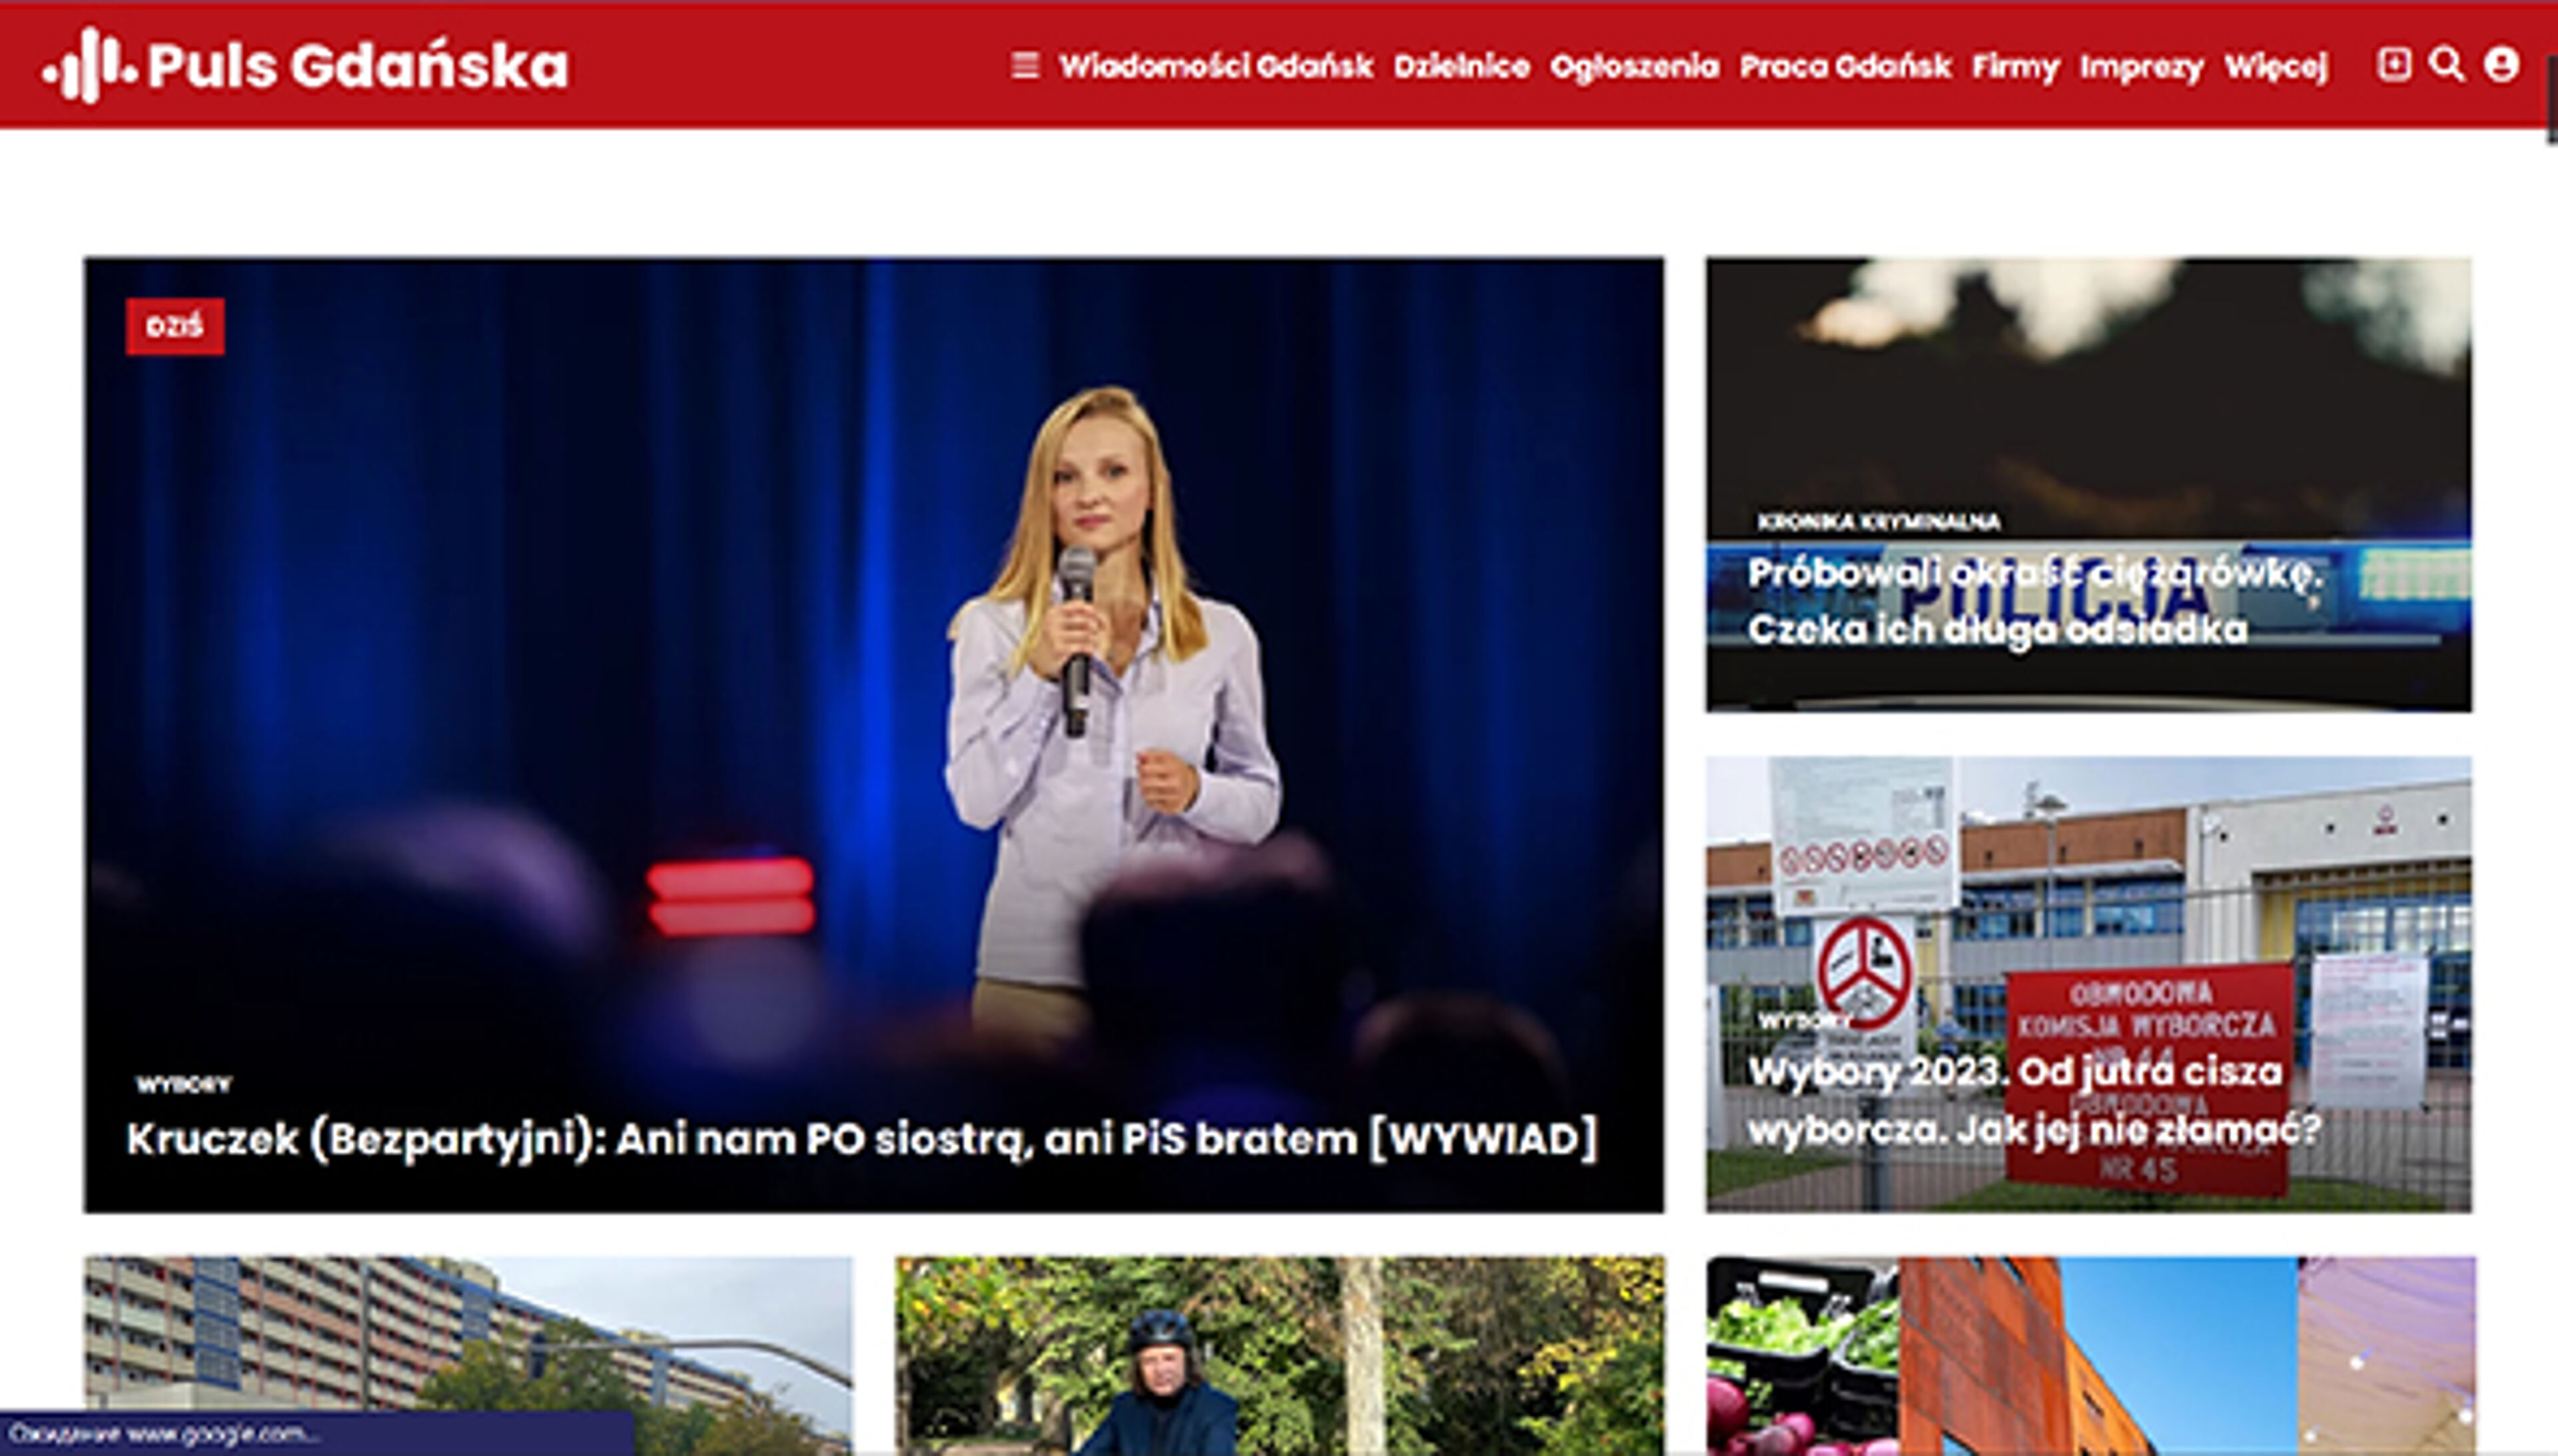Screen dimensions: 2558x1456
Task: Open Kruczek Bezpartyjni interview headline
Action: coord(862,1139)
